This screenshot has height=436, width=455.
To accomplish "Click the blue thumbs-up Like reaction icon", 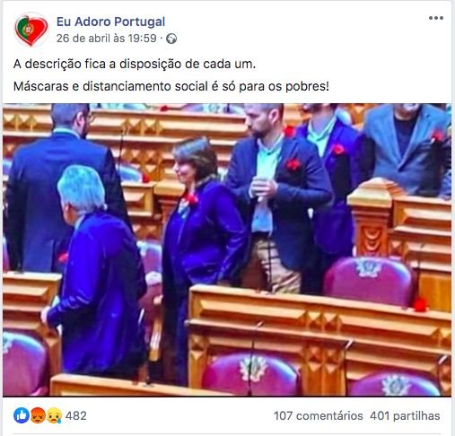I will (22, 415).
